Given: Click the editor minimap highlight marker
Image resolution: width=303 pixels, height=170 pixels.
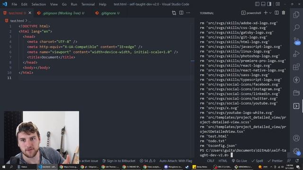Looking at the screenshot, I should pyautogui.click(x=192, y=61).
